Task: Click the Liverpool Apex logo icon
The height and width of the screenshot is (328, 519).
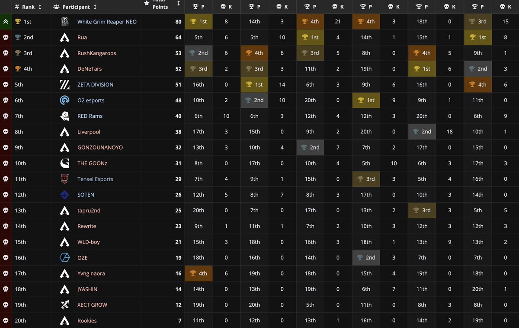Action: [64, 132]
